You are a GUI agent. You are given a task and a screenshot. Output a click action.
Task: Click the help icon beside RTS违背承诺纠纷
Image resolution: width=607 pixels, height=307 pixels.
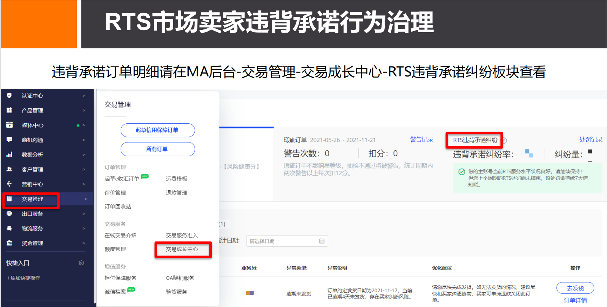tap(504, 141)
